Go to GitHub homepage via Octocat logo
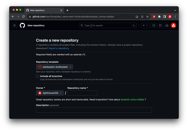The image size is (188, 131). [x=22, y=25]
